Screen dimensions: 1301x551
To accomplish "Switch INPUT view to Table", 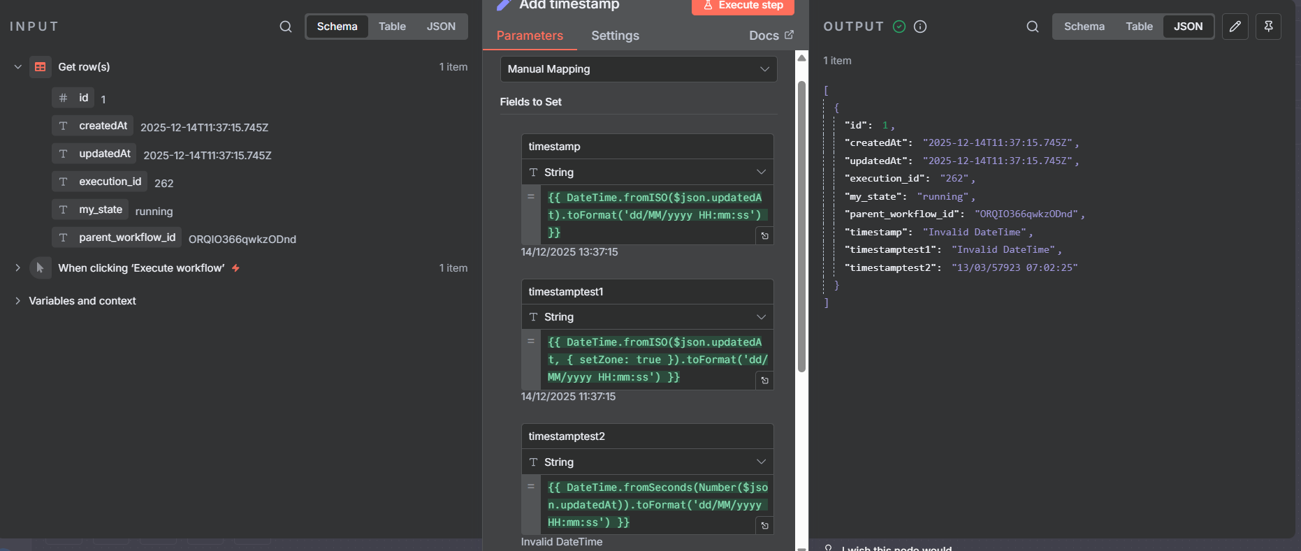I will pos(392,27).
